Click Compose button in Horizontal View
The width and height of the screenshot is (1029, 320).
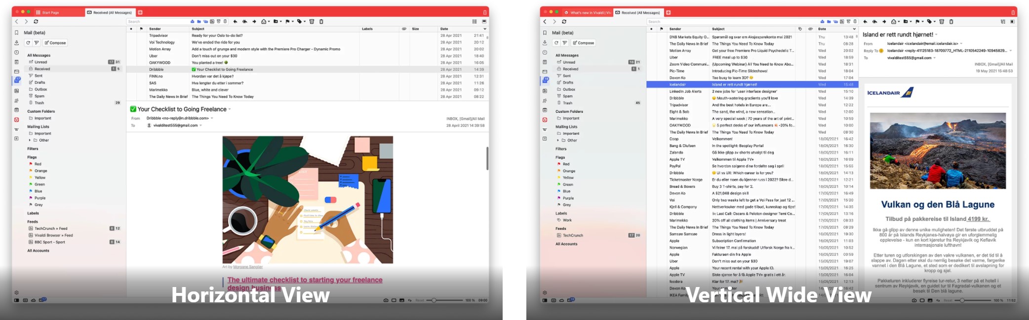(x=55, y=43)
